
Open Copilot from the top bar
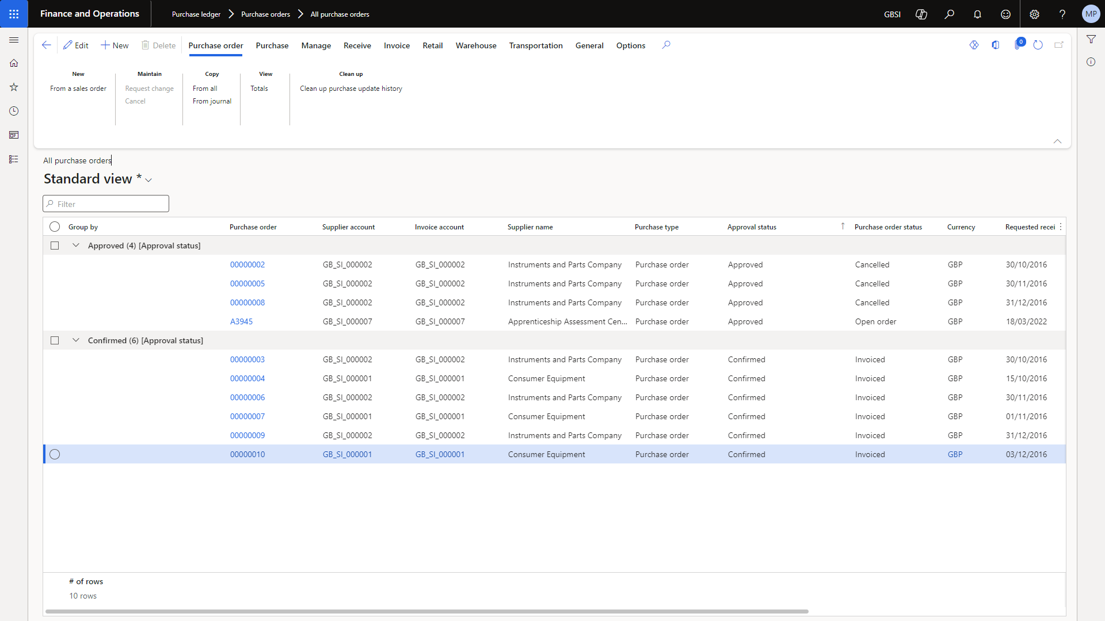pyautogui.click(x=921, y=14)
